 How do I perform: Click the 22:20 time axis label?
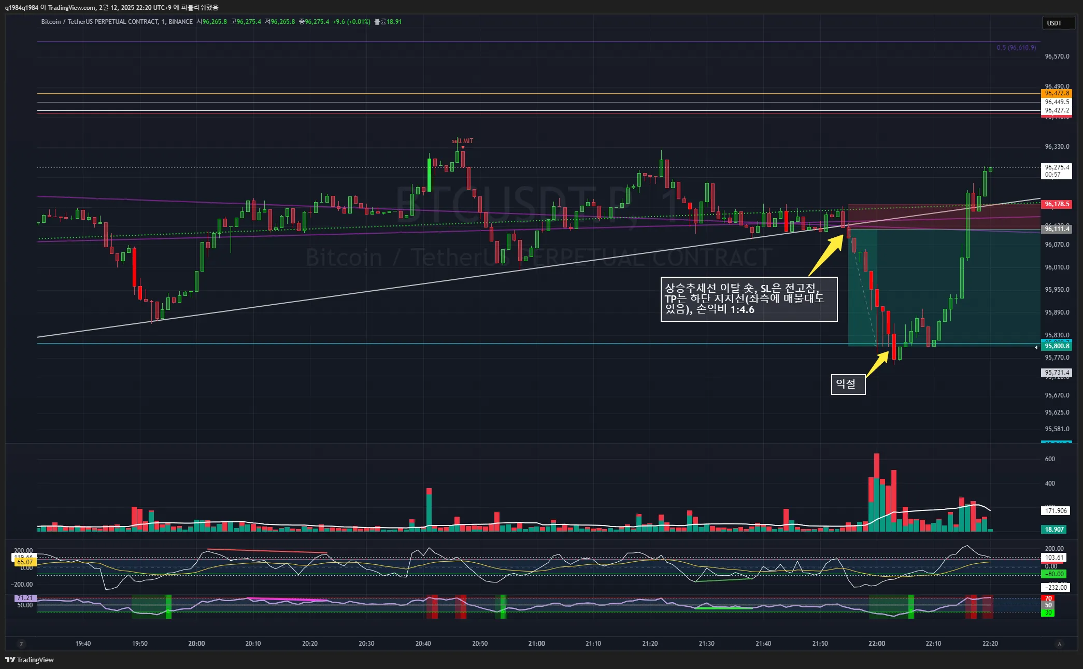point(990,644)
